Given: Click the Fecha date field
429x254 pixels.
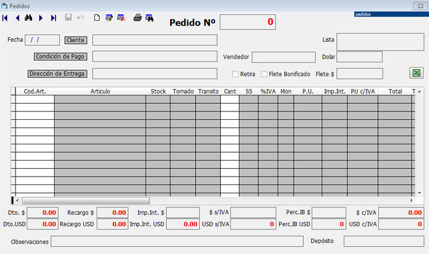Looking at the screenshot, I should (x=42, y=40).
